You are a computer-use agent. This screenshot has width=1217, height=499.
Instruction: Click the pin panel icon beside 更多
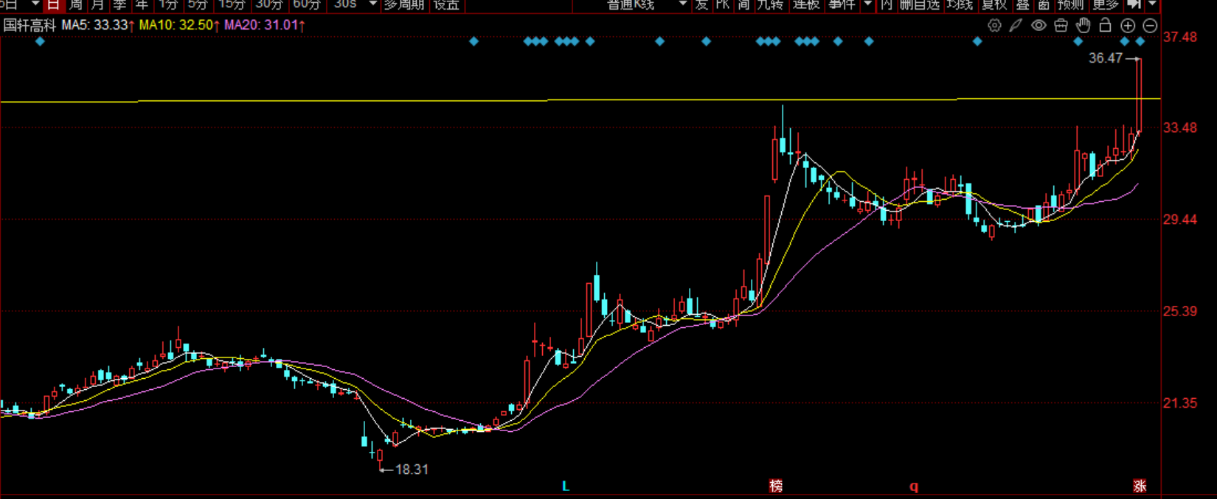pyautogui.click(x=1134, y=4)
